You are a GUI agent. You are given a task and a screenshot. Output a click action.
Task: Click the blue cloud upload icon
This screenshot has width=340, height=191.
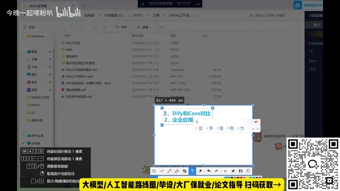point(297,5)
